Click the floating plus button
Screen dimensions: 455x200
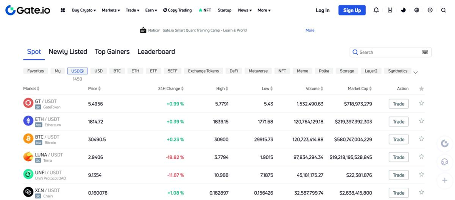[x=445, y=180]
